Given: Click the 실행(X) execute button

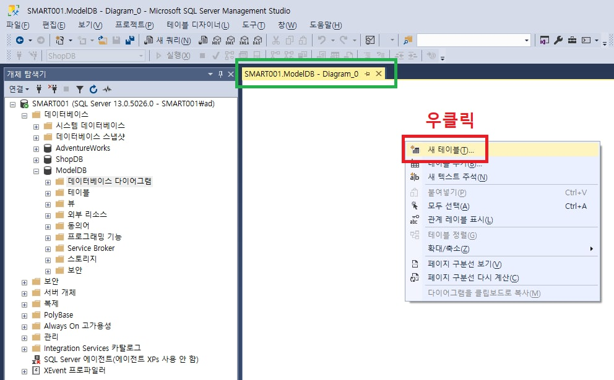Looking at the screenshot, I should tap(173, 56).
